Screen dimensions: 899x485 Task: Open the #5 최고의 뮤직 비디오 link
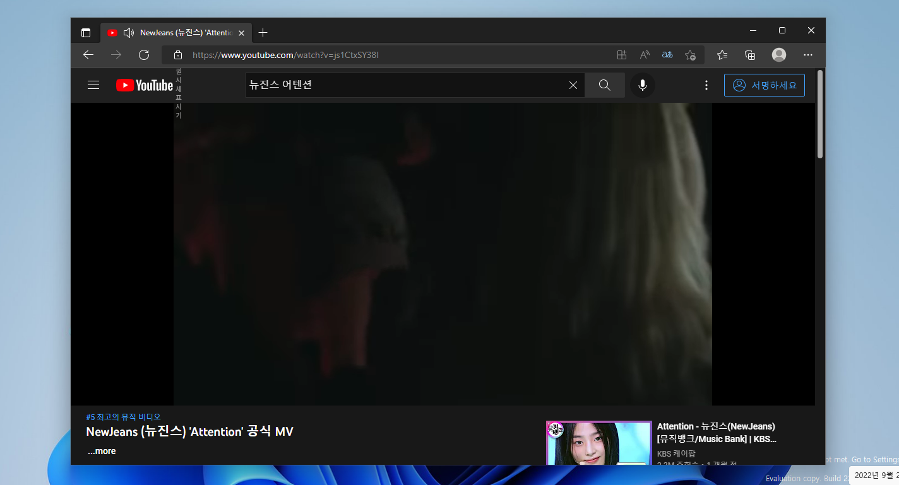124,417
